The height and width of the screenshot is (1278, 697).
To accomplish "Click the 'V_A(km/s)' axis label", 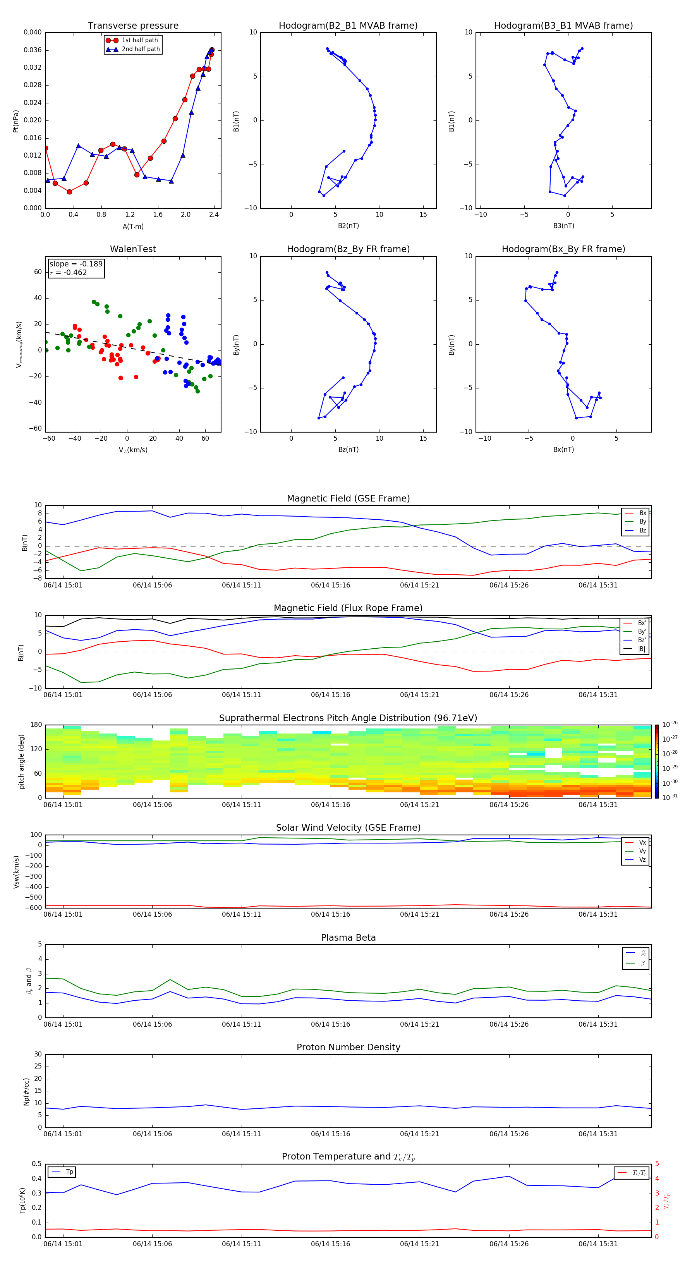I will pos(133,450).
